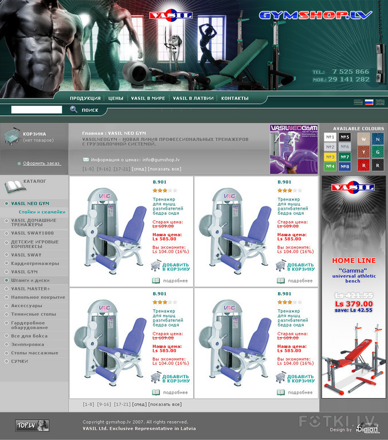Open the КОРЗИНА cart label

(x=34, y=134)
